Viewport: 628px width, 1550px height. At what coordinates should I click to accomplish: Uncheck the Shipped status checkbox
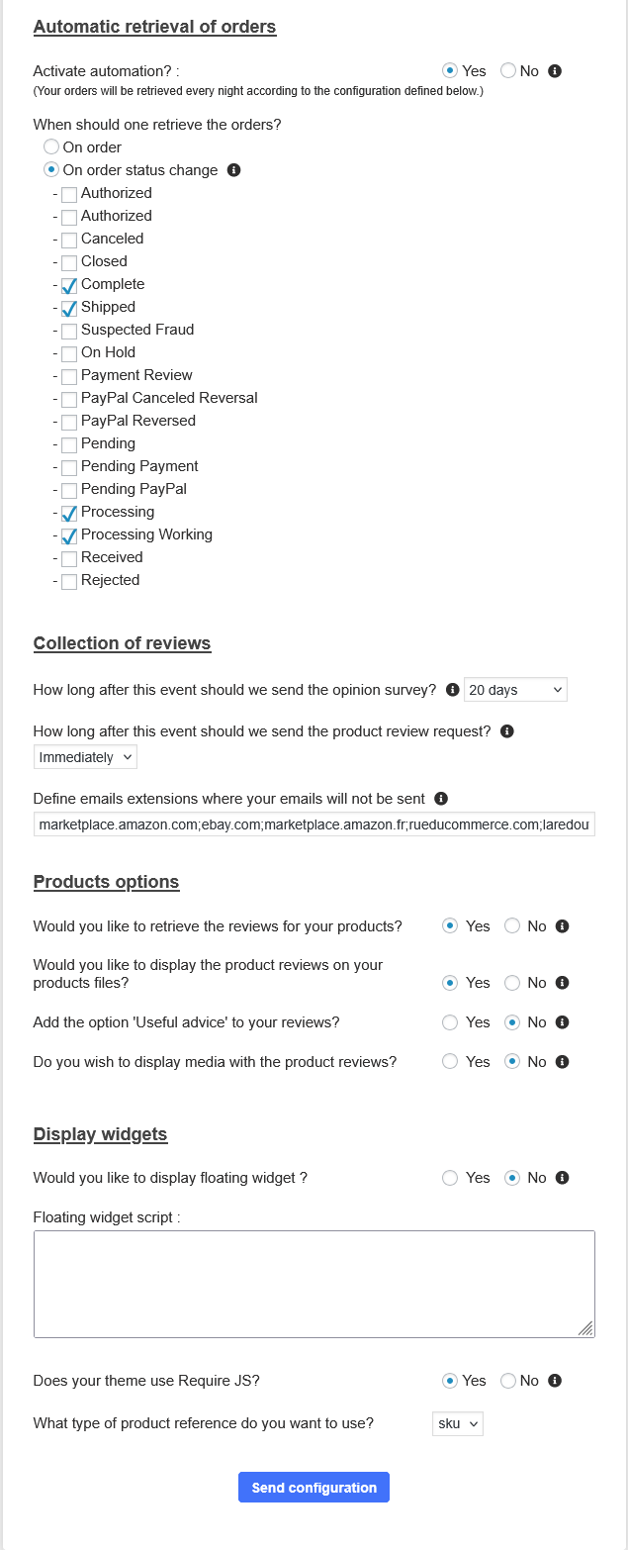[x=69, y=308]
